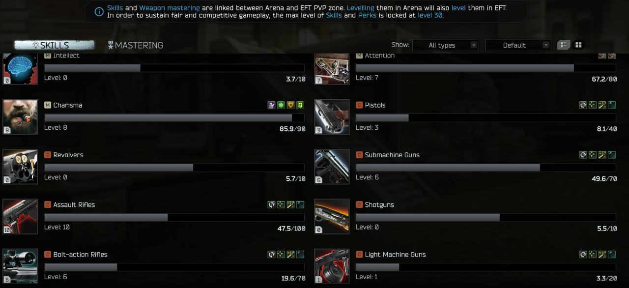Click the Weapon mastering link in banner

170,8
